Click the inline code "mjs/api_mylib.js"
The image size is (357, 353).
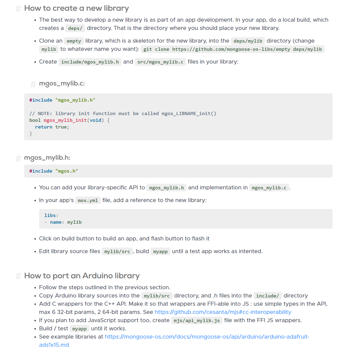(197, 321)
